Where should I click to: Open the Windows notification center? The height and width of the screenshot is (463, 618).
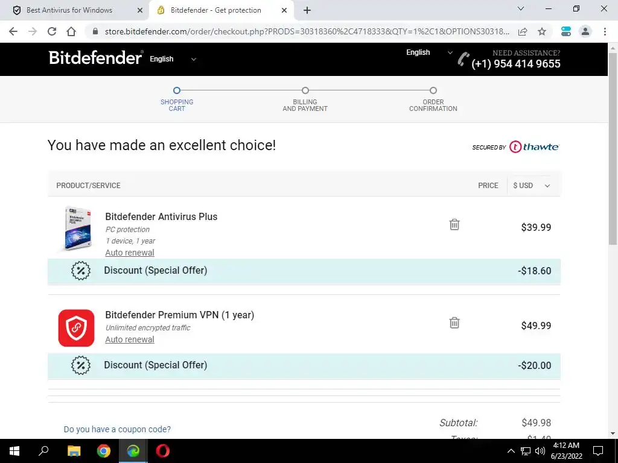[x=598, y=451]
